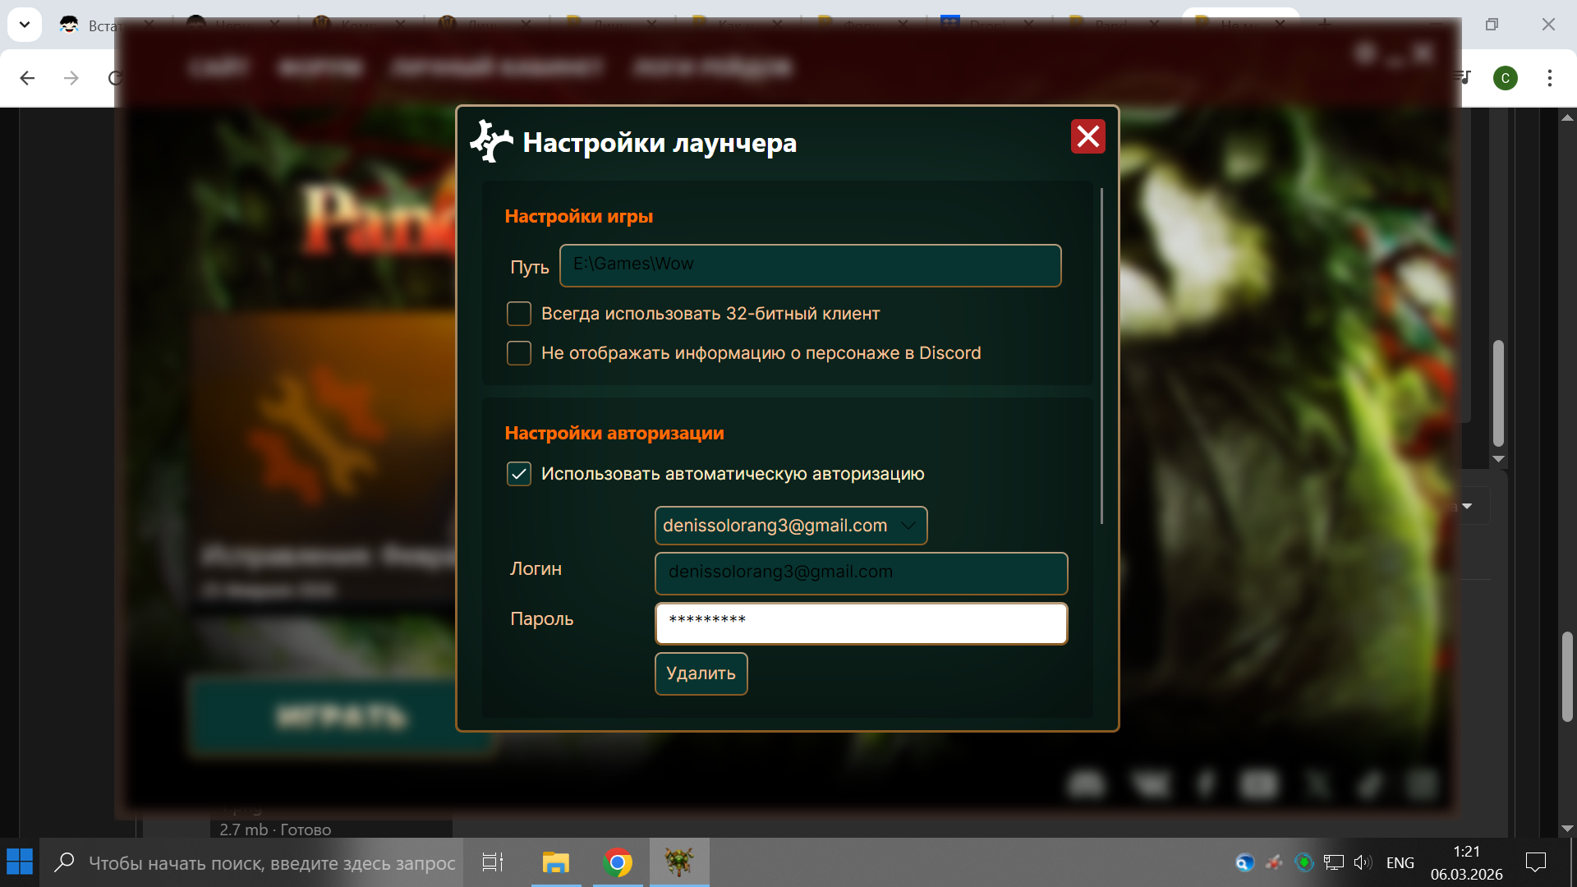
Task: Click the game path field E:\Games\Wow
Action: [810, 265]
